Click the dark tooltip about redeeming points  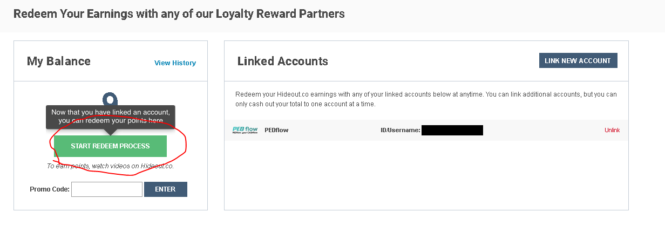click(x=111, y=116)
